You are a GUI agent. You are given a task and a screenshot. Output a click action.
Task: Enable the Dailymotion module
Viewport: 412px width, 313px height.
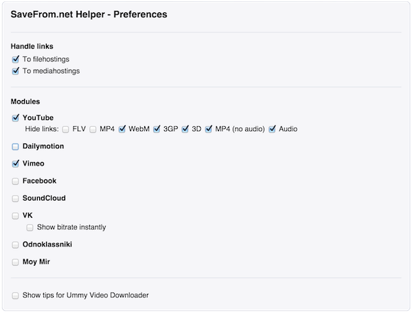16,146
